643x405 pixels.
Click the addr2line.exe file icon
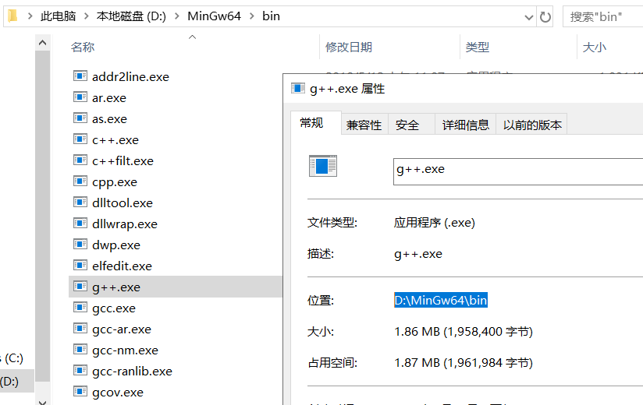tap(80, 76)
